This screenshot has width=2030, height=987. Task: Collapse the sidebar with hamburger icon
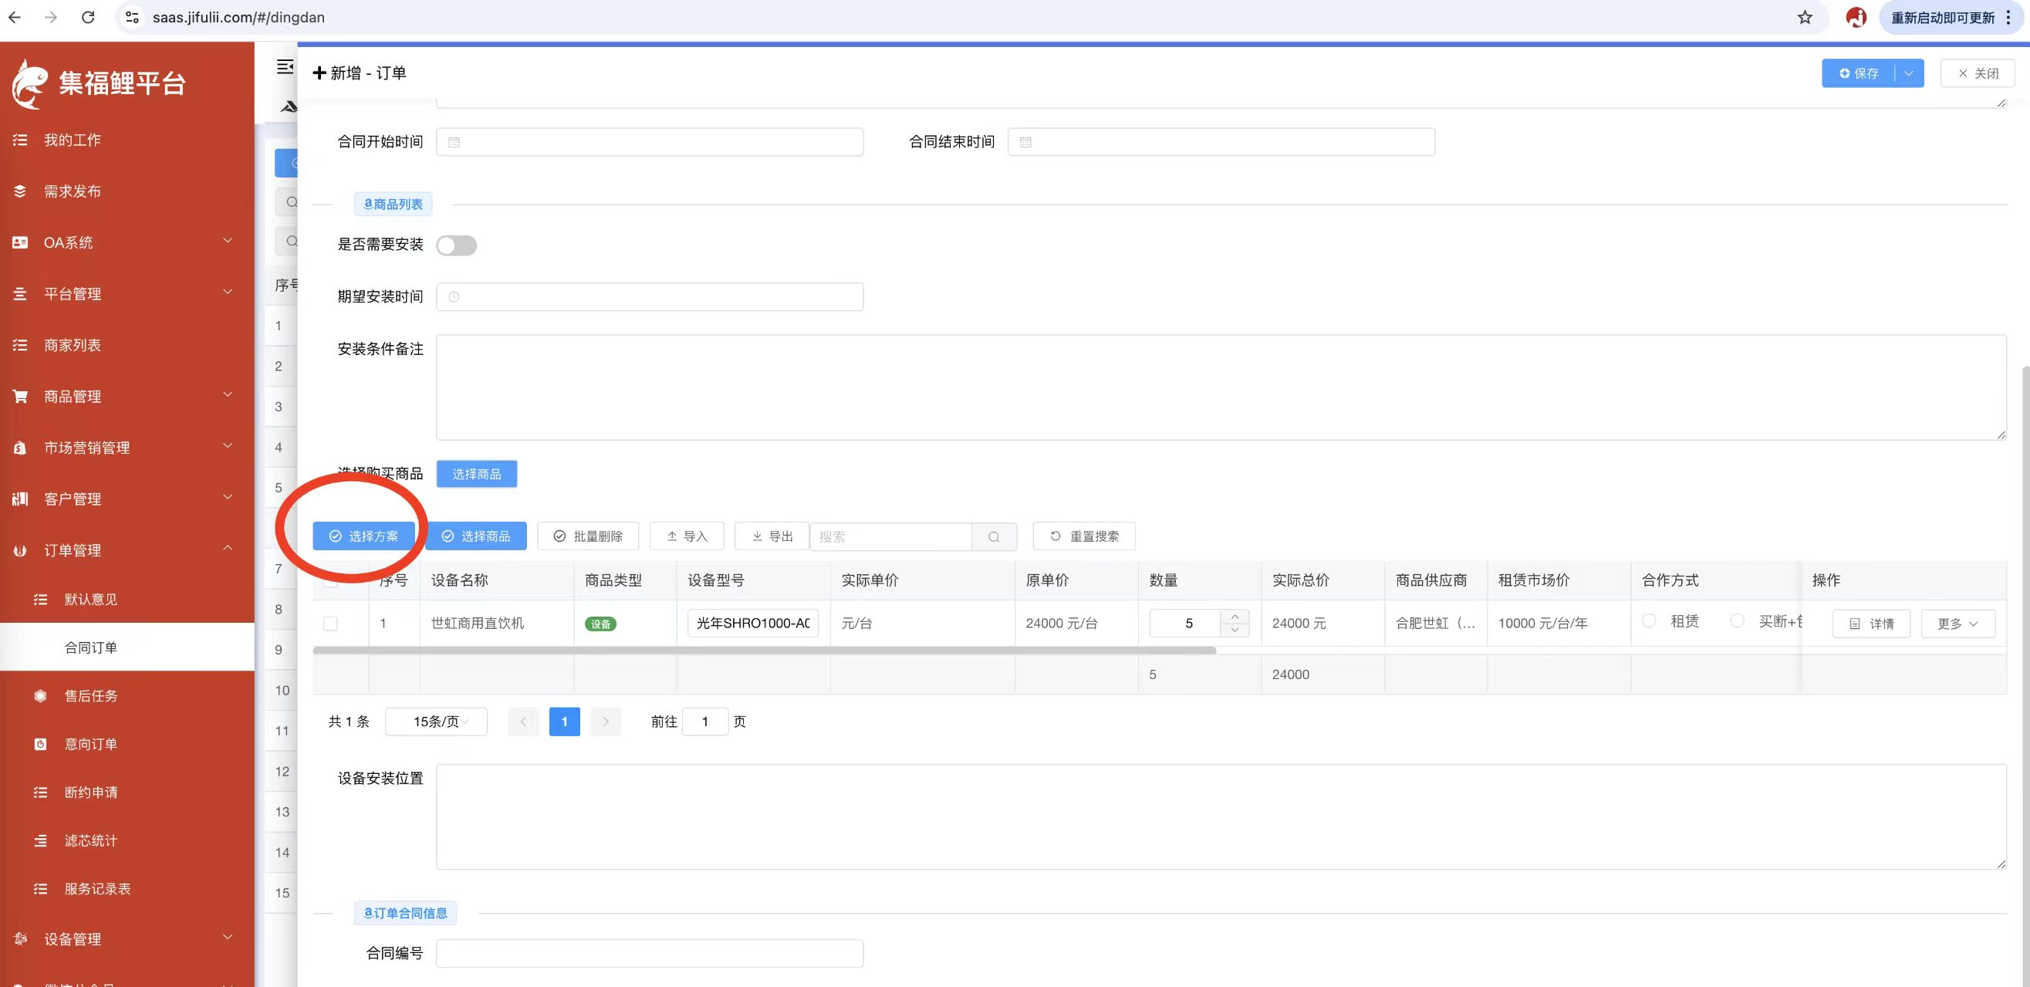[285, 67]
